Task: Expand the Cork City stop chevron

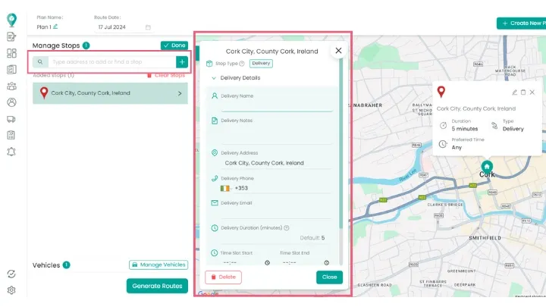Action: click(180, 93)
